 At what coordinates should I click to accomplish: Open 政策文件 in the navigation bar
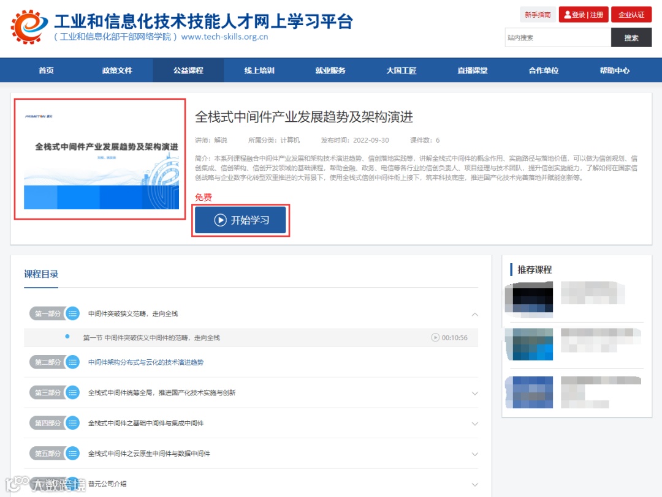pyautogui.click(x=117, y=70)
